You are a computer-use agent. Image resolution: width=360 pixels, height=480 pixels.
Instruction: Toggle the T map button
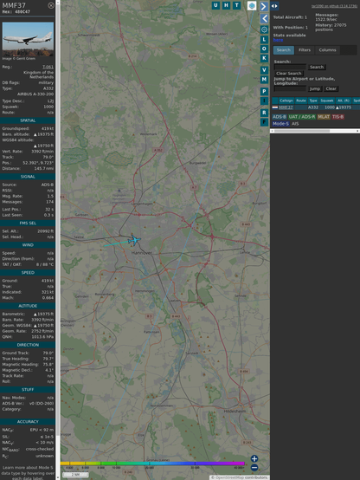pyautogui.click(x=236, y=5)
